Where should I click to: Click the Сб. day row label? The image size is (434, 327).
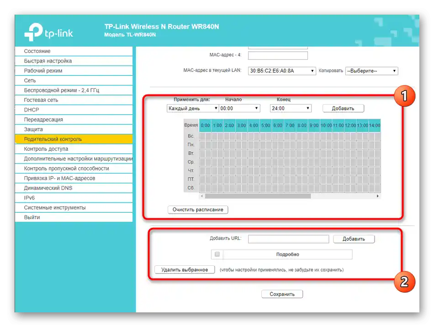(x=191, y=188)
